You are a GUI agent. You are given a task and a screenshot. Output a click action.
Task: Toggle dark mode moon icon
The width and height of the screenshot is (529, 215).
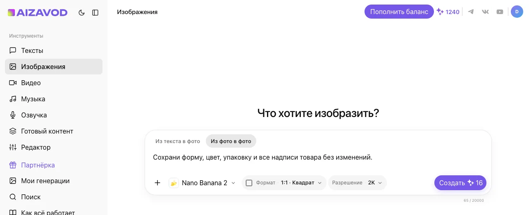point(81,13)
